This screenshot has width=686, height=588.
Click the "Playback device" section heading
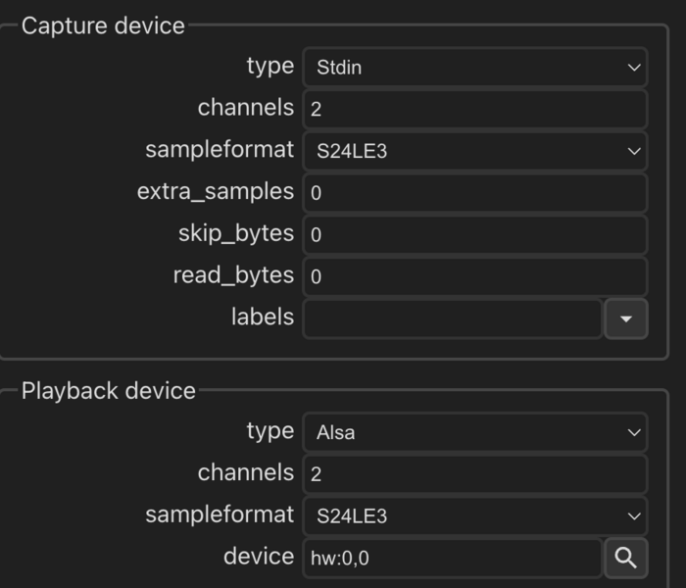coord(109,390)
